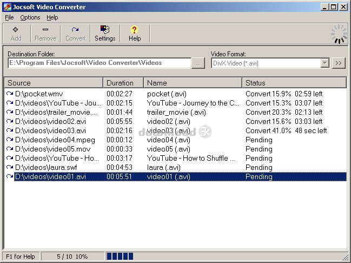Click status 'Convert 15.9% 02:59 left'
The image size is (351, 263).
[x=284, y=94]
